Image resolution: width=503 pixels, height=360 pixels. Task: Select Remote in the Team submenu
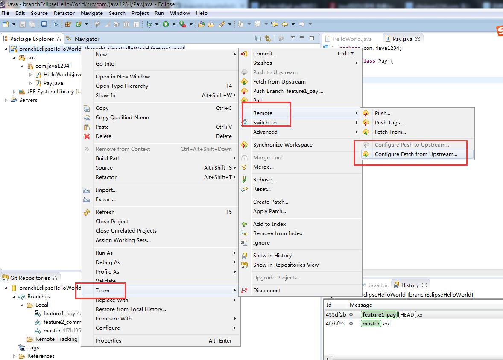[300, 113]
